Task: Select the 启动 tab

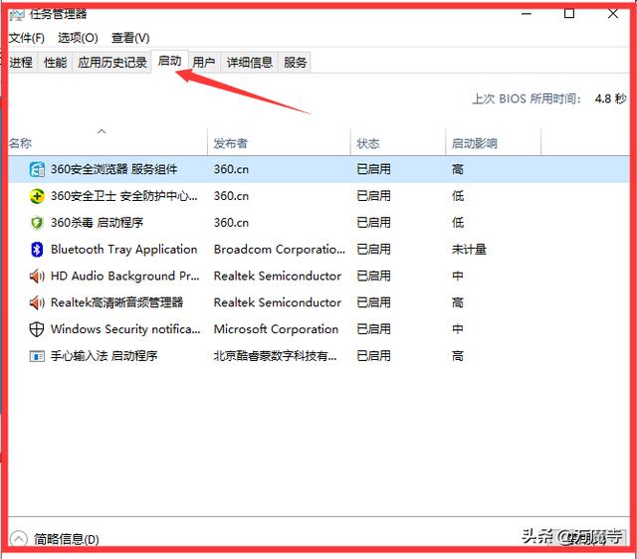Action: pos(169,61)
